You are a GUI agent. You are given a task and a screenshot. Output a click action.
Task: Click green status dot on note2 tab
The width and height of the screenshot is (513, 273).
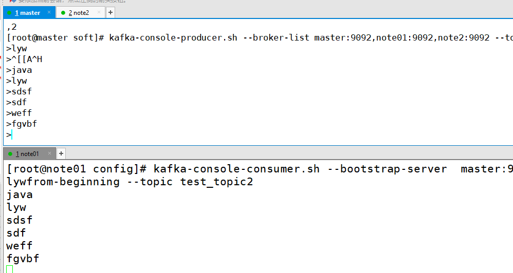63,13
